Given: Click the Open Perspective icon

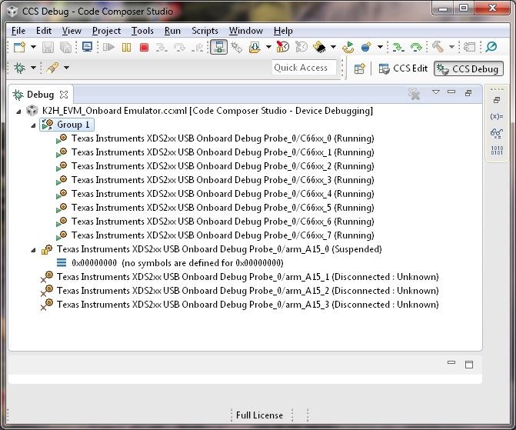Looking at the screenshot, I should tap(359, 68).
